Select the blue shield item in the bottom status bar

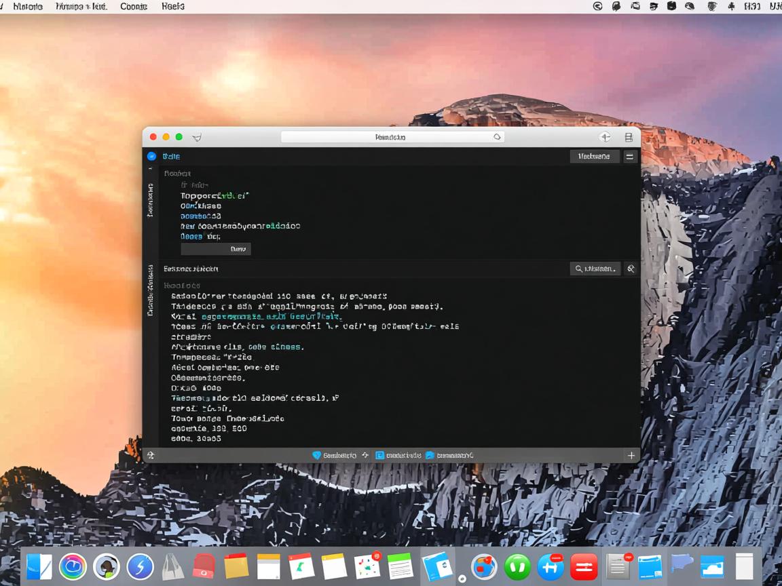click(316, 455)
